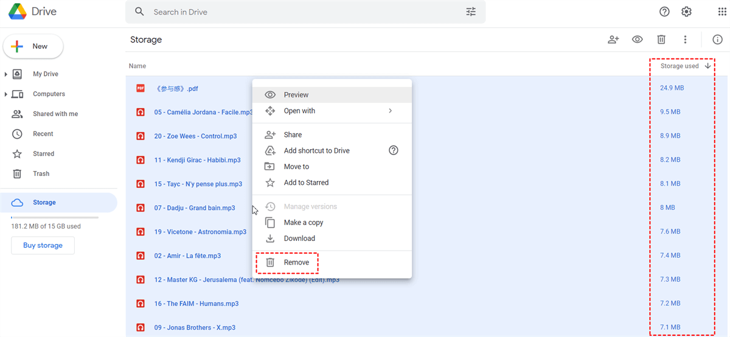Click the New button
This screenshot has width=730, height=337.
click(33, 46)
